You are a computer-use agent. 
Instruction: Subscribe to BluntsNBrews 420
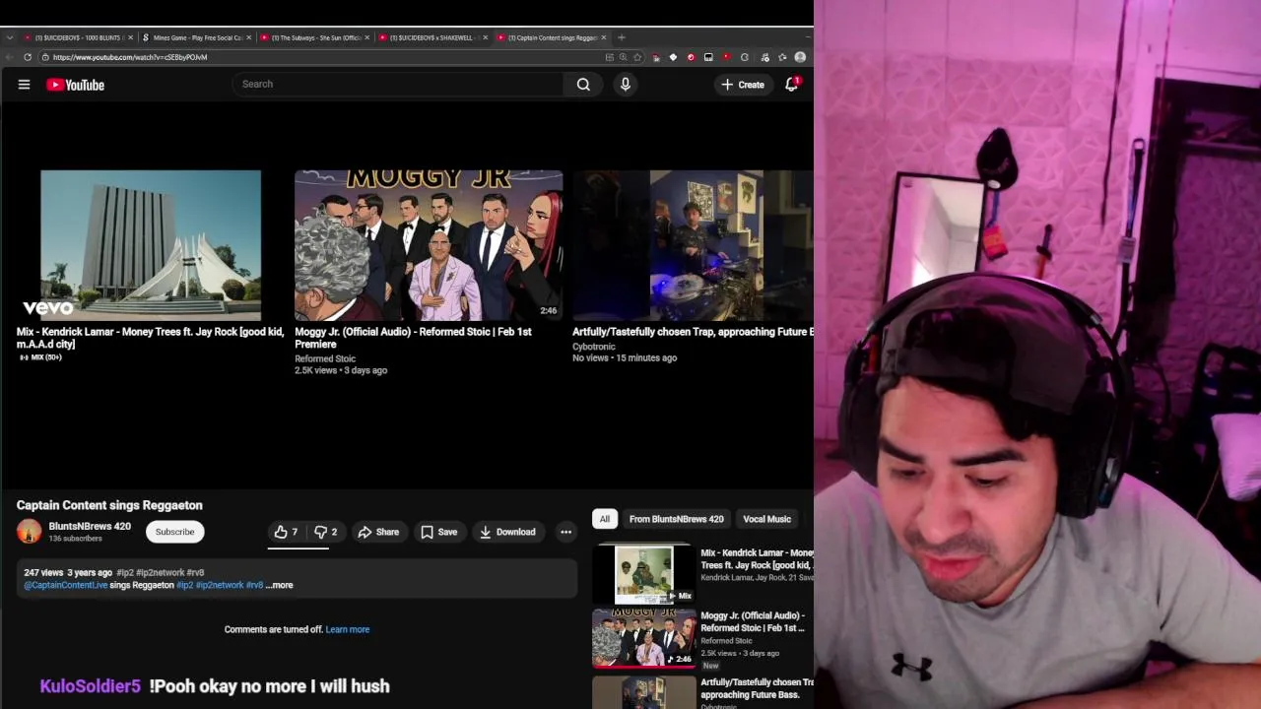(174, 532)
